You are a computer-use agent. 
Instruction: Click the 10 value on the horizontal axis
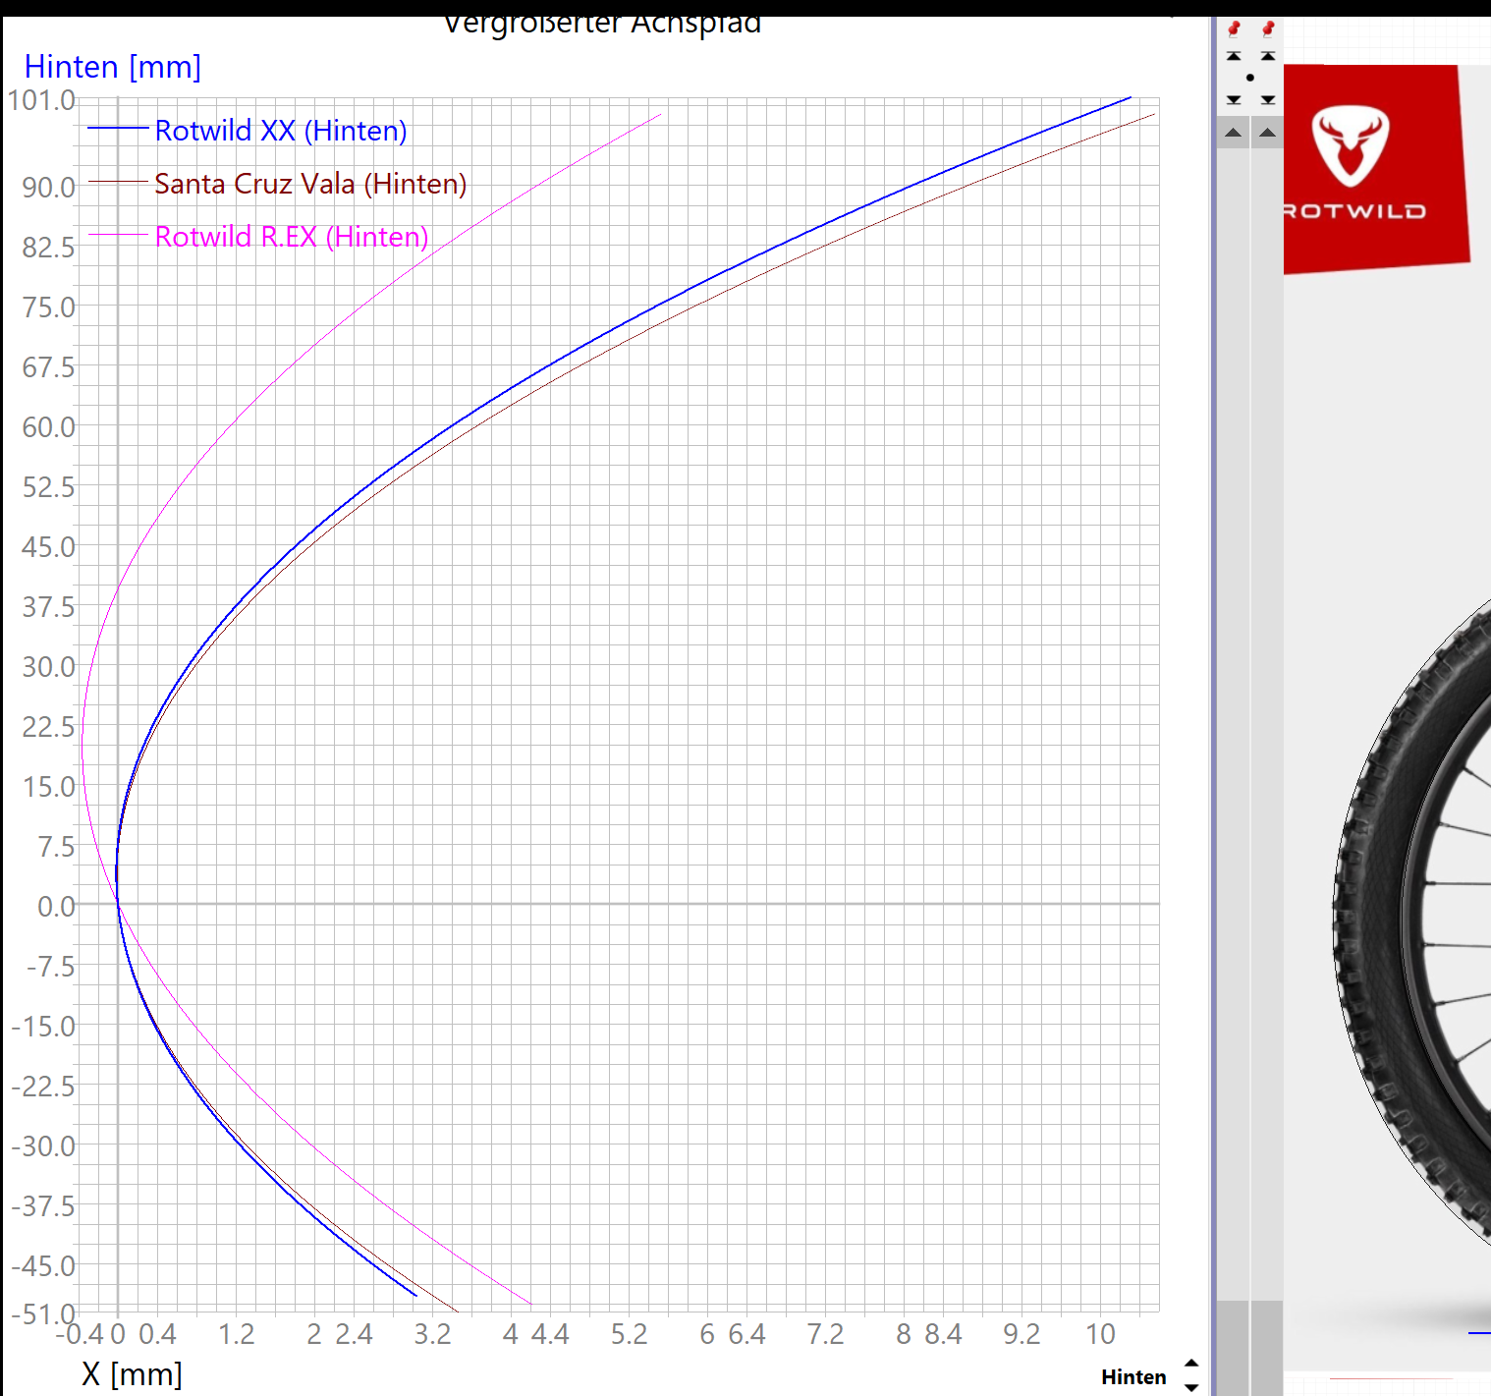1100,1334
